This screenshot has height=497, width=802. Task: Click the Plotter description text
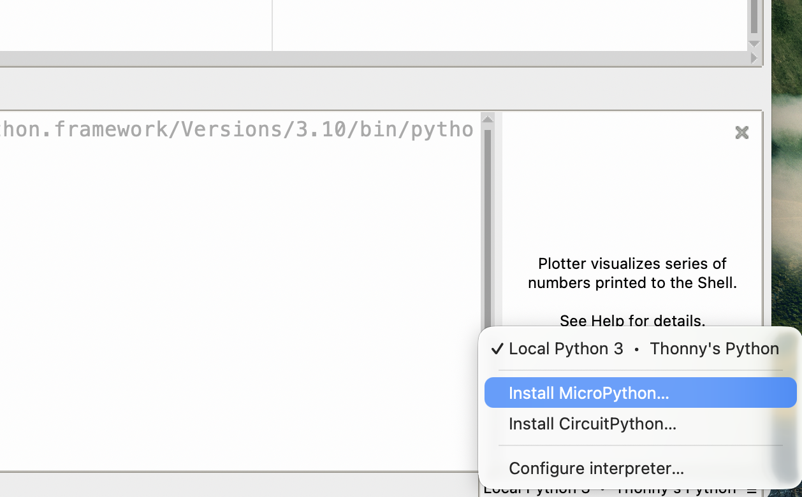pos(632,273)
